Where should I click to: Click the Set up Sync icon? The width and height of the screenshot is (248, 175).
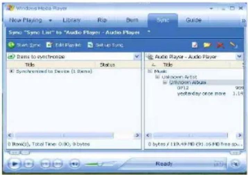coord(90,45)
